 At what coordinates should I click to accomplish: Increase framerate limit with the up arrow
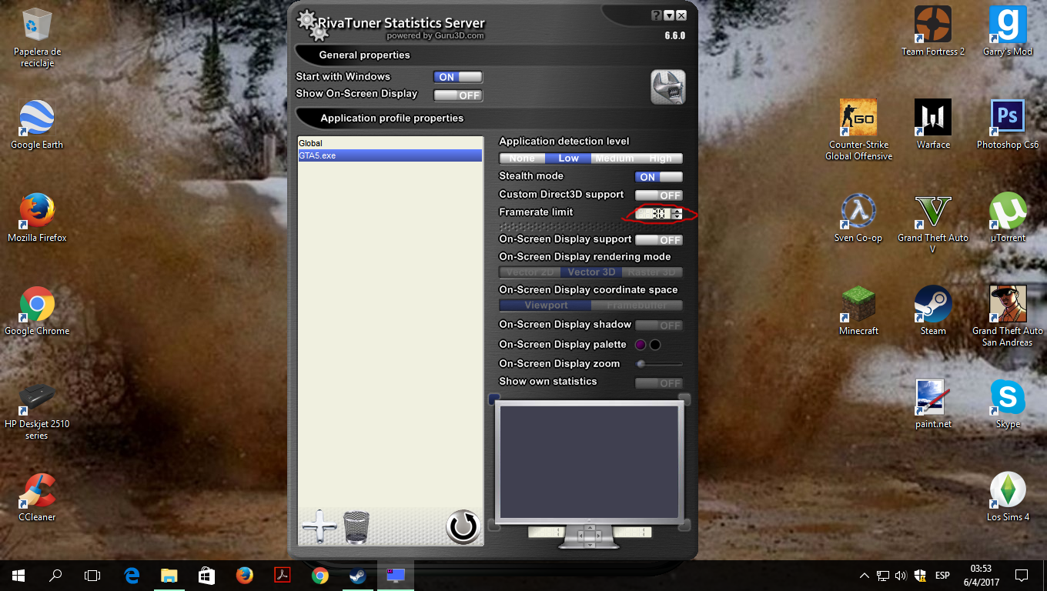(677, 210)
